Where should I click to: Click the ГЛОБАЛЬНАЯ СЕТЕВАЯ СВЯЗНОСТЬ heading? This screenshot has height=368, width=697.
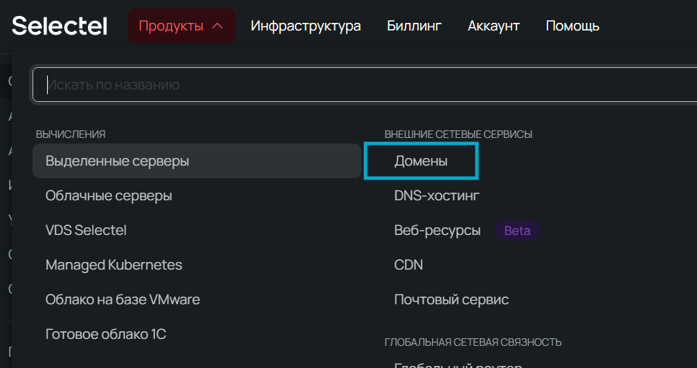click(x=473, y=342)
